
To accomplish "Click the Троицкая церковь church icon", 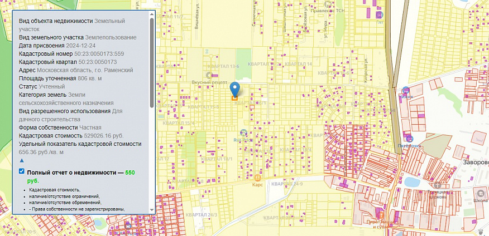I will pos(438,185).
